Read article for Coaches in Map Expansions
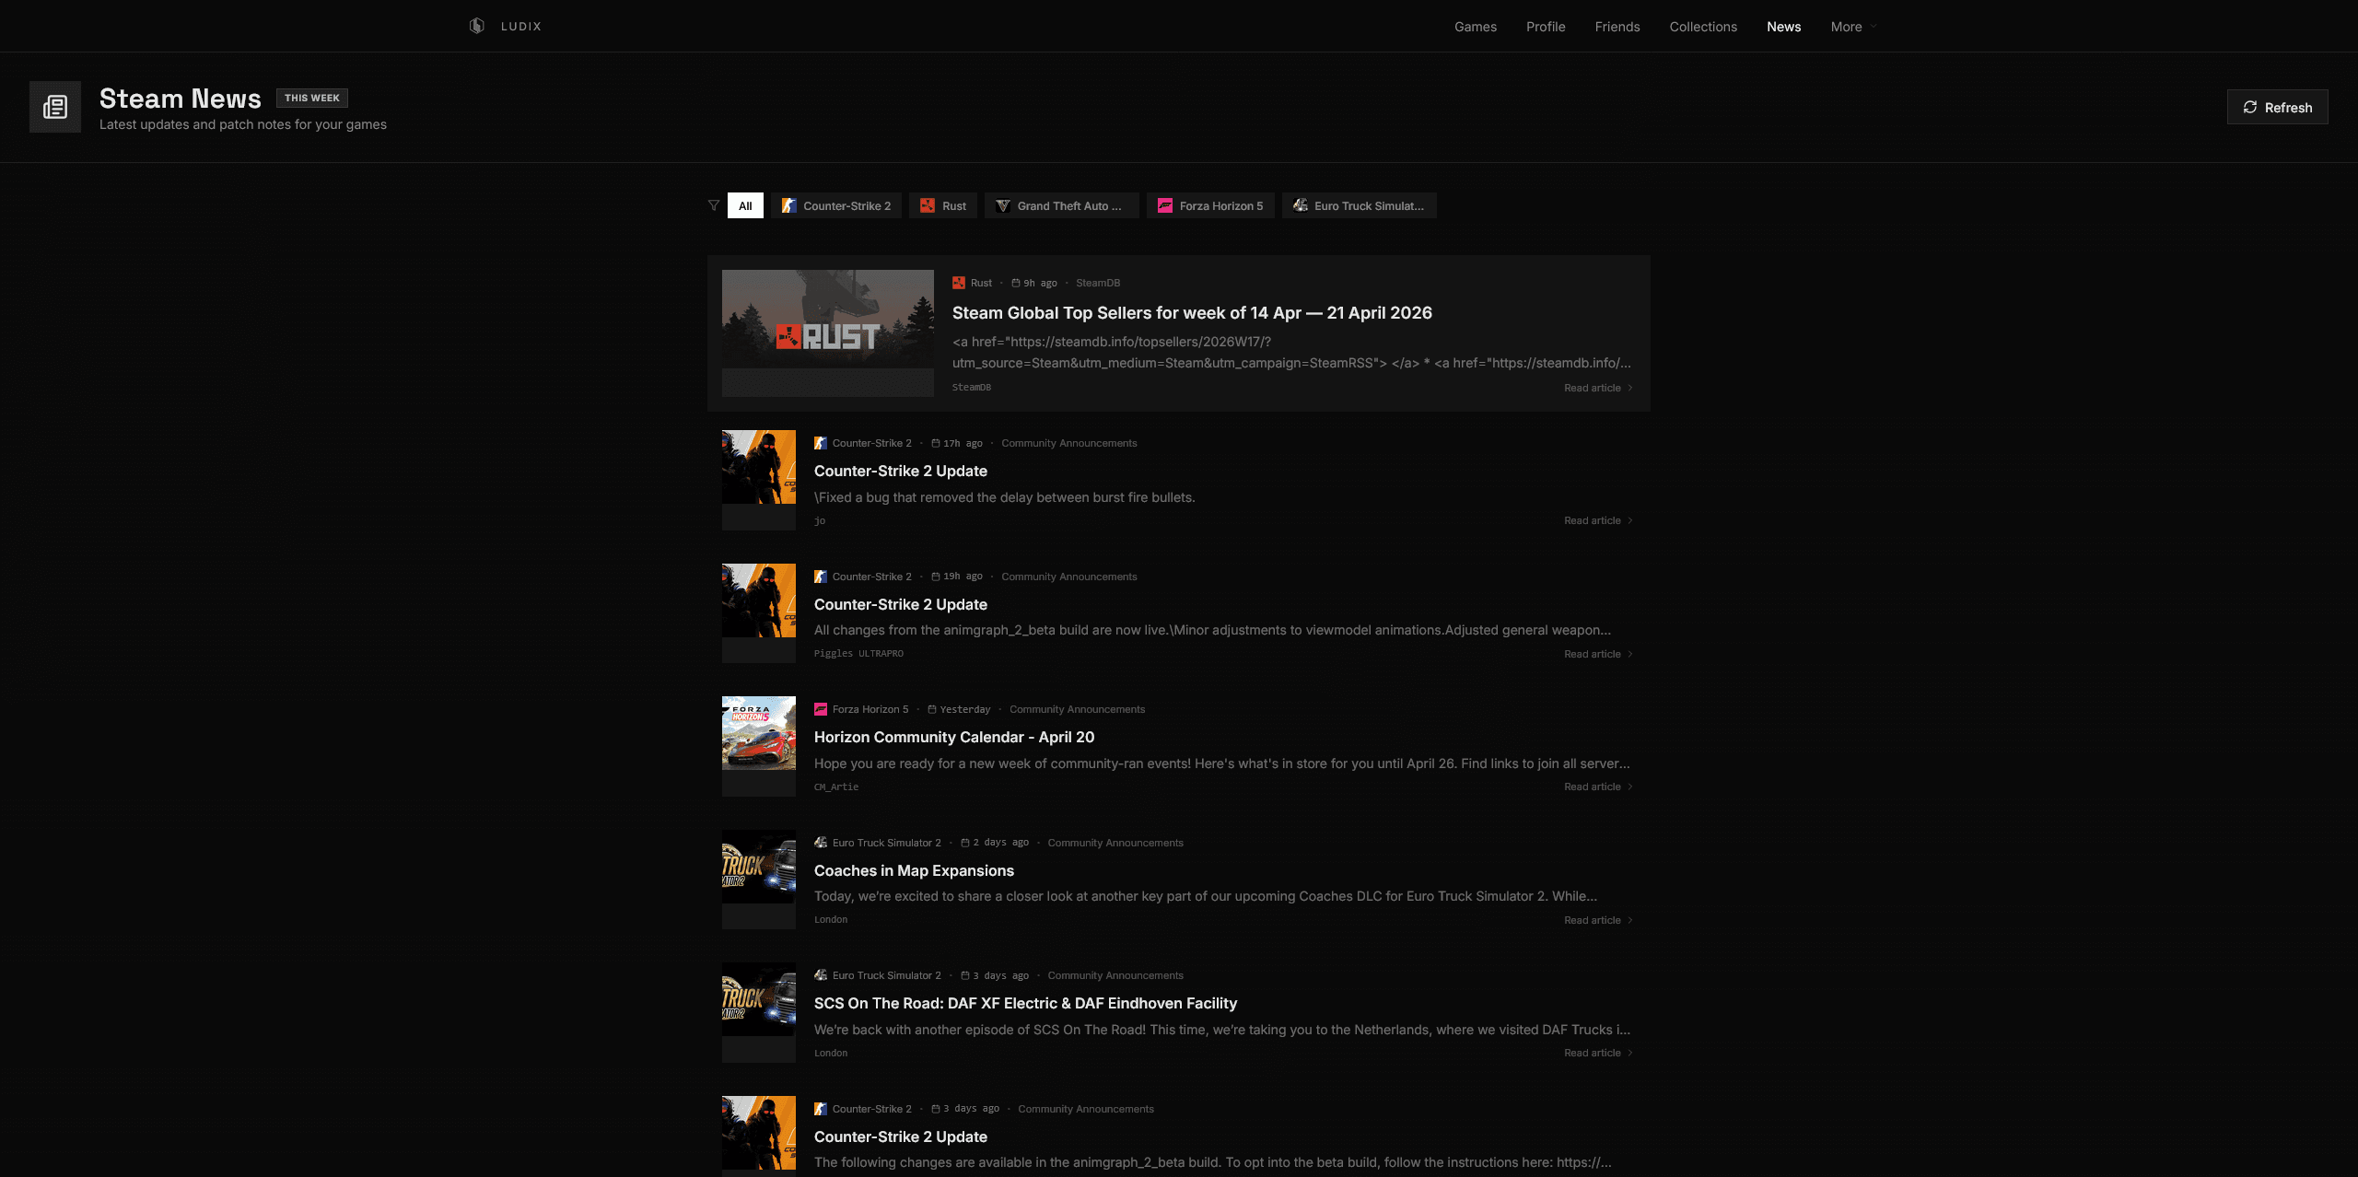The image size is (2358, 1177). pyautogui.click(x=1598, y=920)
